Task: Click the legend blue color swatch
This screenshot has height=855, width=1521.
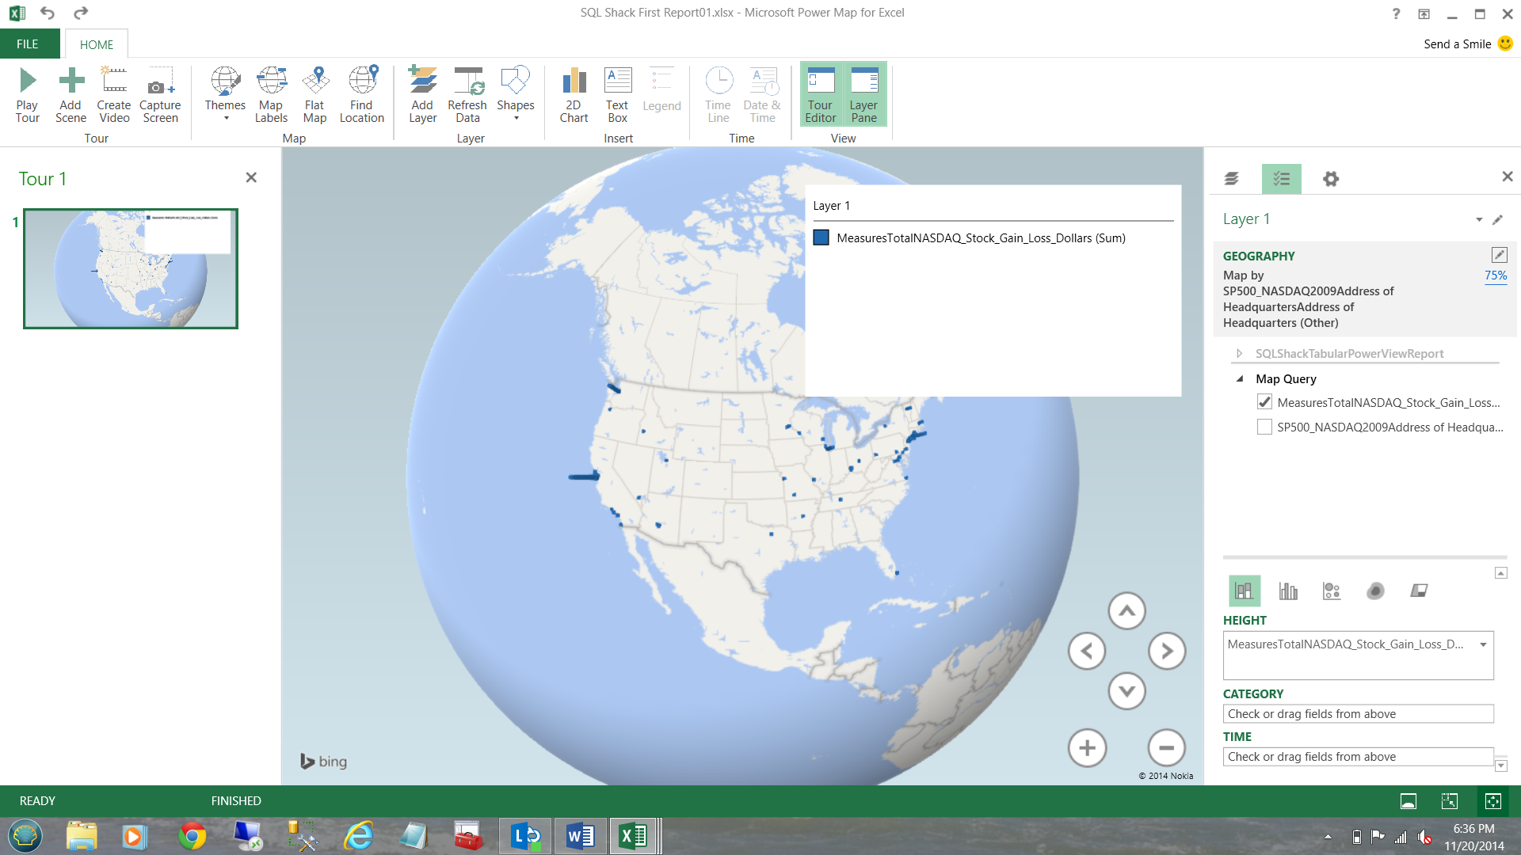Action: pyautogui.click(x=821, y=237)
